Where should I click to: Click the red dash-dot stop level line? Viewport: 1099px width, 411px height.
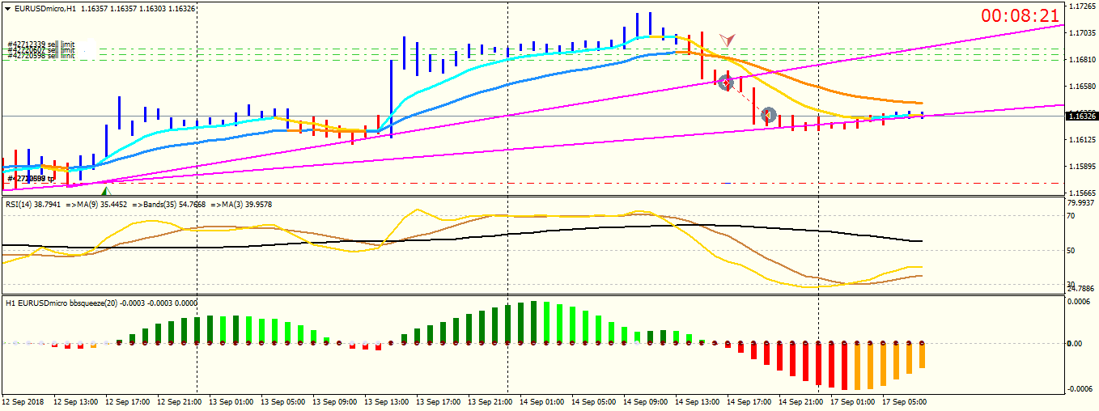(532, 184)
